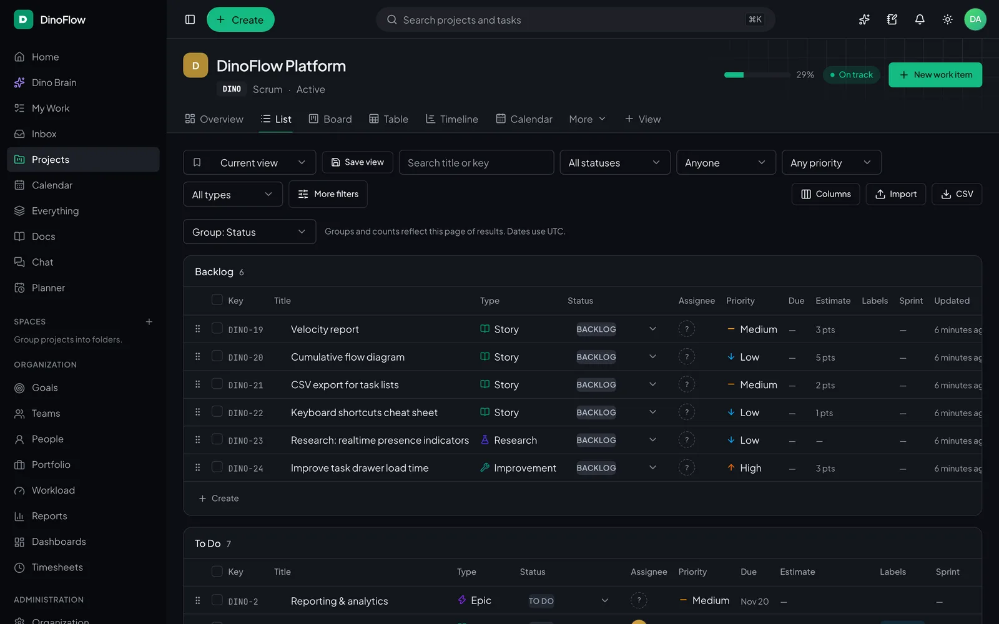
Task: Expand the All types dropdown
Action: (x=233, y=194)
